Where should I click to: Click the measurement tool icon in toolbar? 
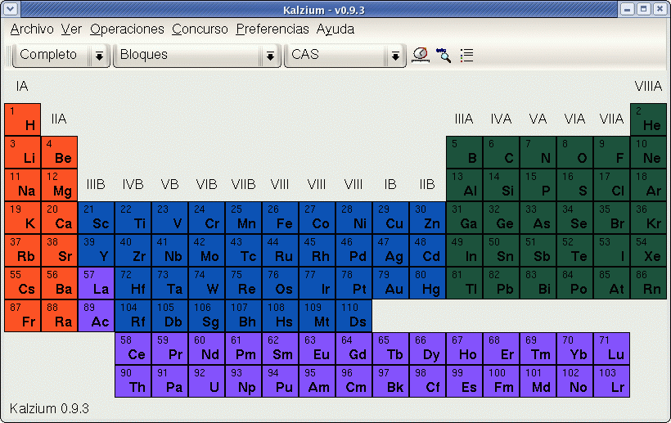click(421, 55)
